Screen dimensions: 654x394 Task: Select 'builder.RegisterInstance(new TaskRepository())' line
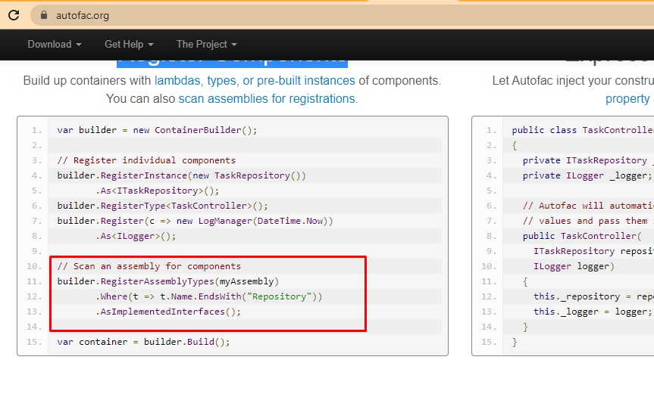coord(181,175)
